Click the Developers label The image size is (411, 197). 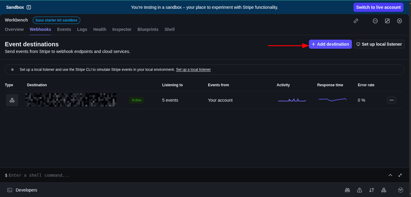pyautogui.click(x=26, y=190)
